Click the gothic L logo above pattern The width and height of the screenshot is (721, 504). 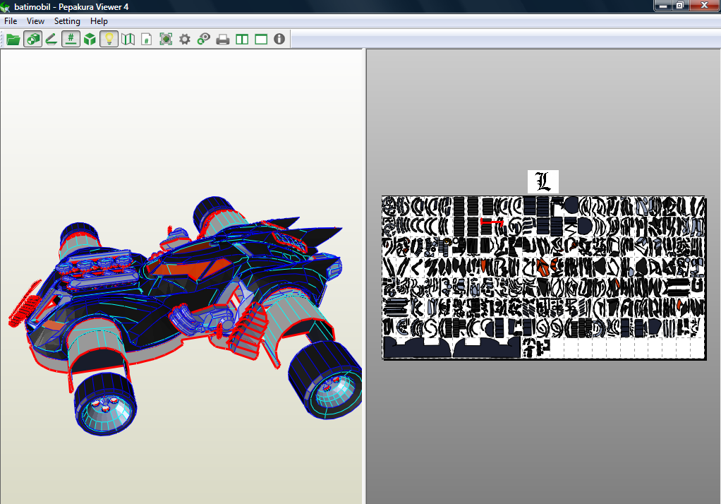pos(543,182)
